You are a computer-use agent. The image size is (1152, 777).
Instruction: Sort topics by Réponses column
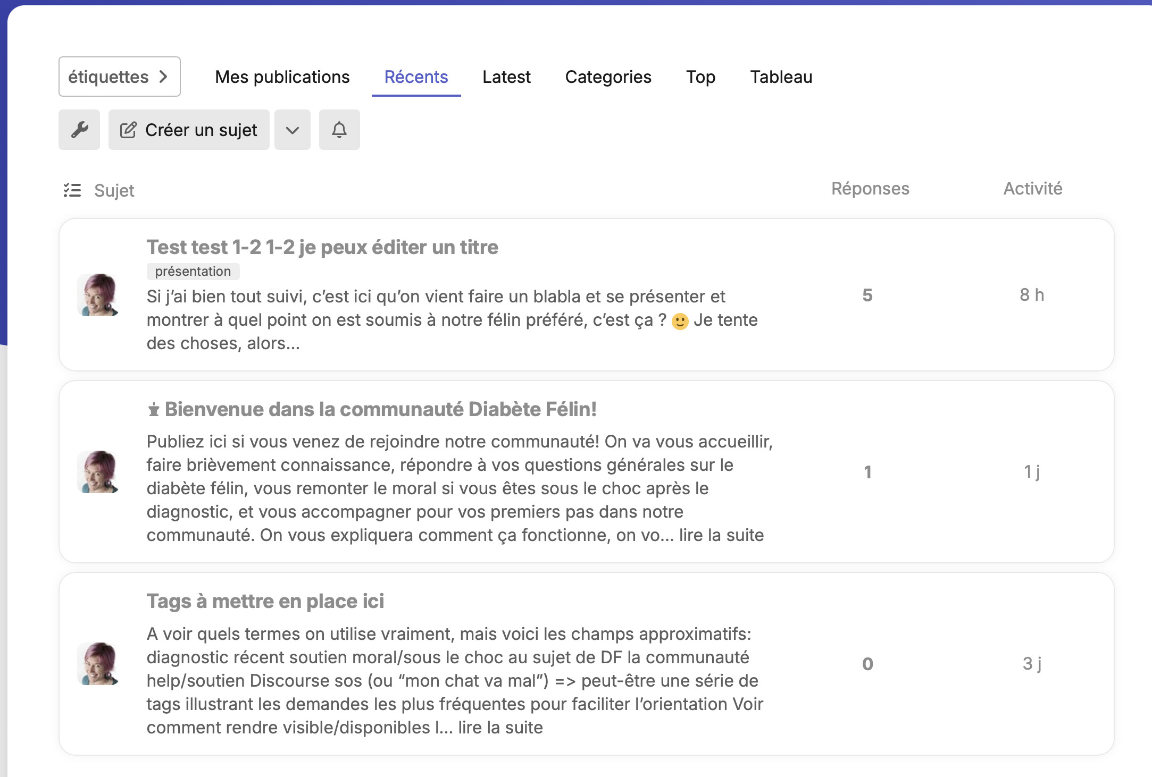(x=870, y=189)
